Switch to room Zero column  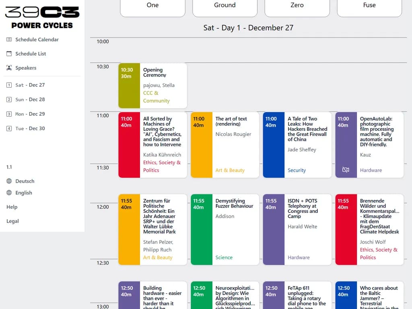click(x=297, y=6)
